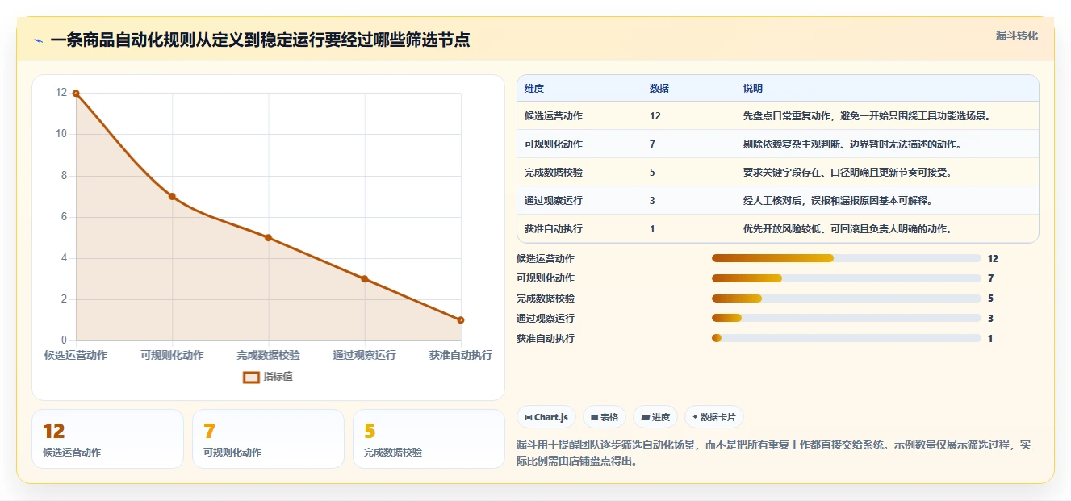Toggle the 指标值 legend item
Viewport: 1071px width, 501px height.
268,377
